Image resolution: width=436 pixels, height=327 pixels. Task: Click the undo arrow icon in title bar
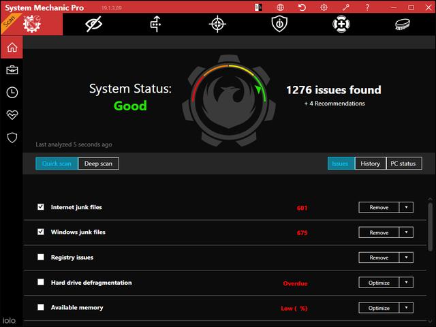pyautogui.click(x=302, y=7)
